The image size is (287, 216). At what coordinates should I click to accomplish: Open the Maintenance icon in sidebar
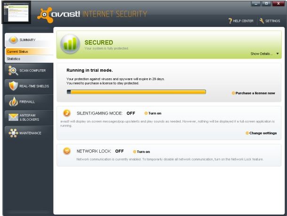(x=13, y=133)
